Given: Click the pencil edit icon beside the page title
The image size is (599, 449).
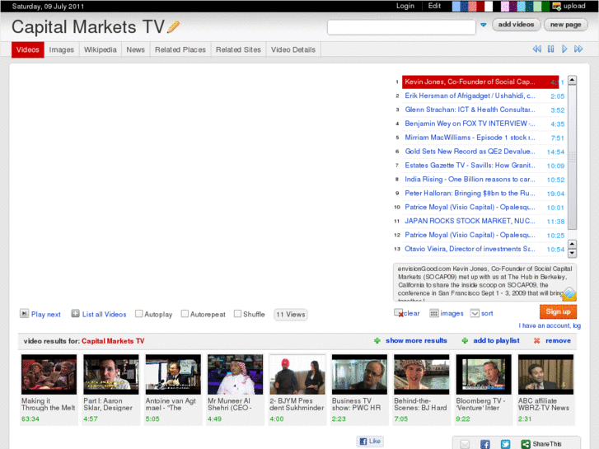Looking at the screenshot, I should pyautogui.click(x=173, y=26).
